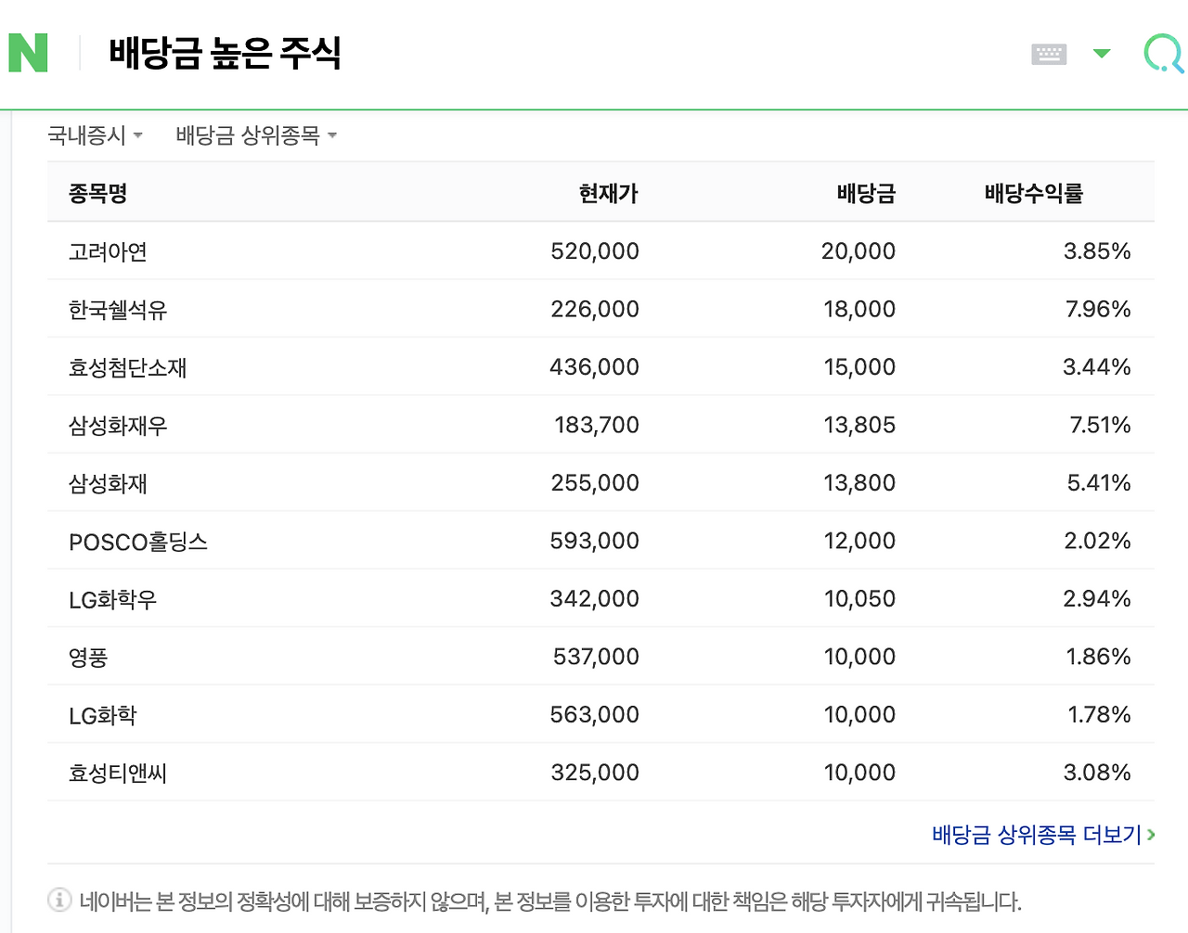Click the current price 537,000

click(x=596, y=657)
